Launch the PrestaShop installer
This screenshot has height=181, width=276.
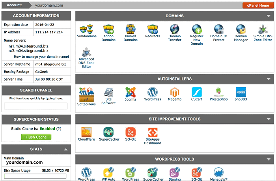(x=218, y=94)
